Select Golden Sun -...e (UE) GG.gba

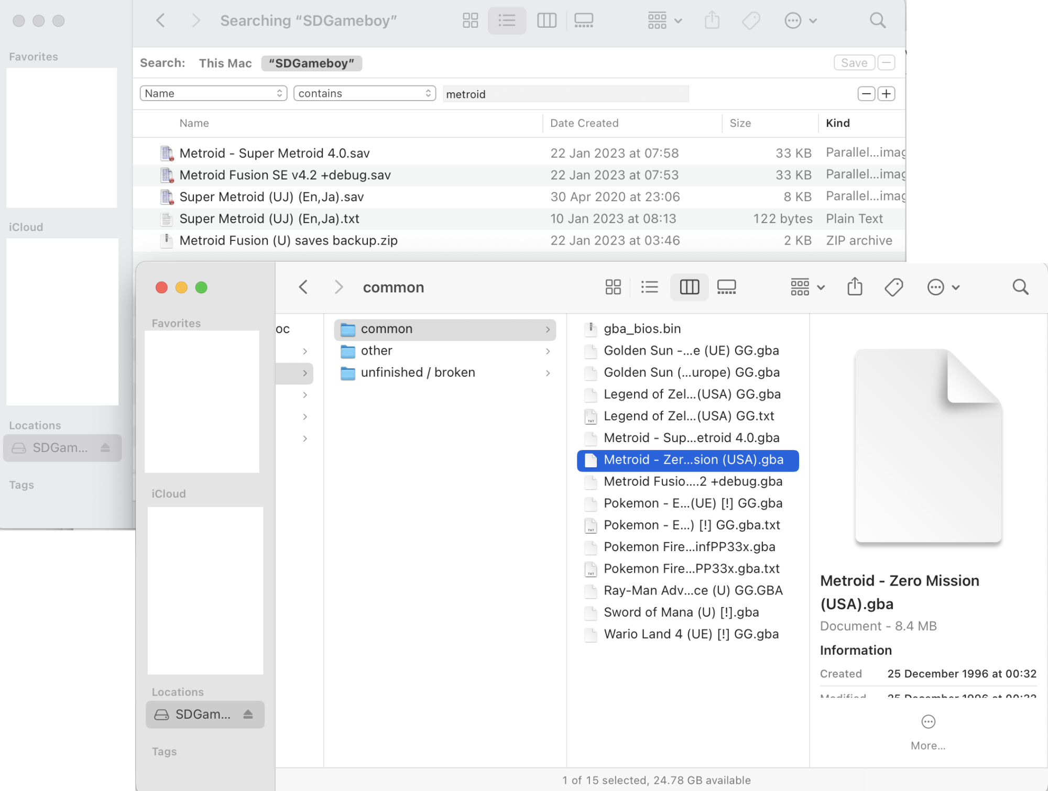coord(687,351)
